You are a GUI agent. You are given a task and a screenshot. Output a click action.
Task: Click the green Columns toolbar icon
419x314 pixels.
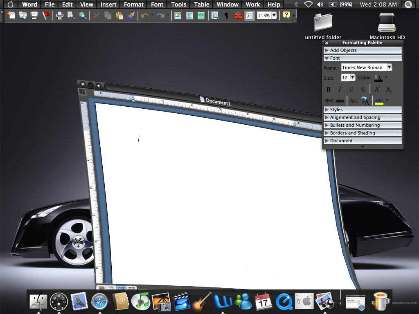201,16
